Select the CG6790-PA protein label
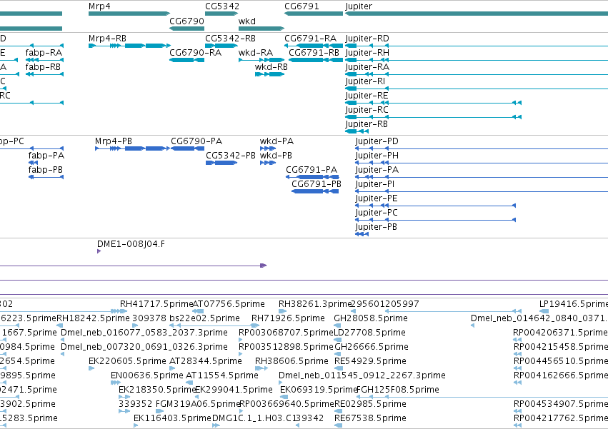This screenshot has width=608, height=429. pos(196,141)
